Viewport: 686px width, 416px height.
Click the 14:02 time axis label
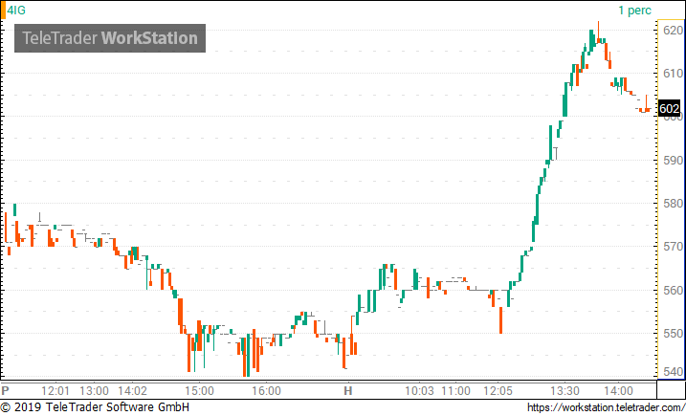point(133,390)
